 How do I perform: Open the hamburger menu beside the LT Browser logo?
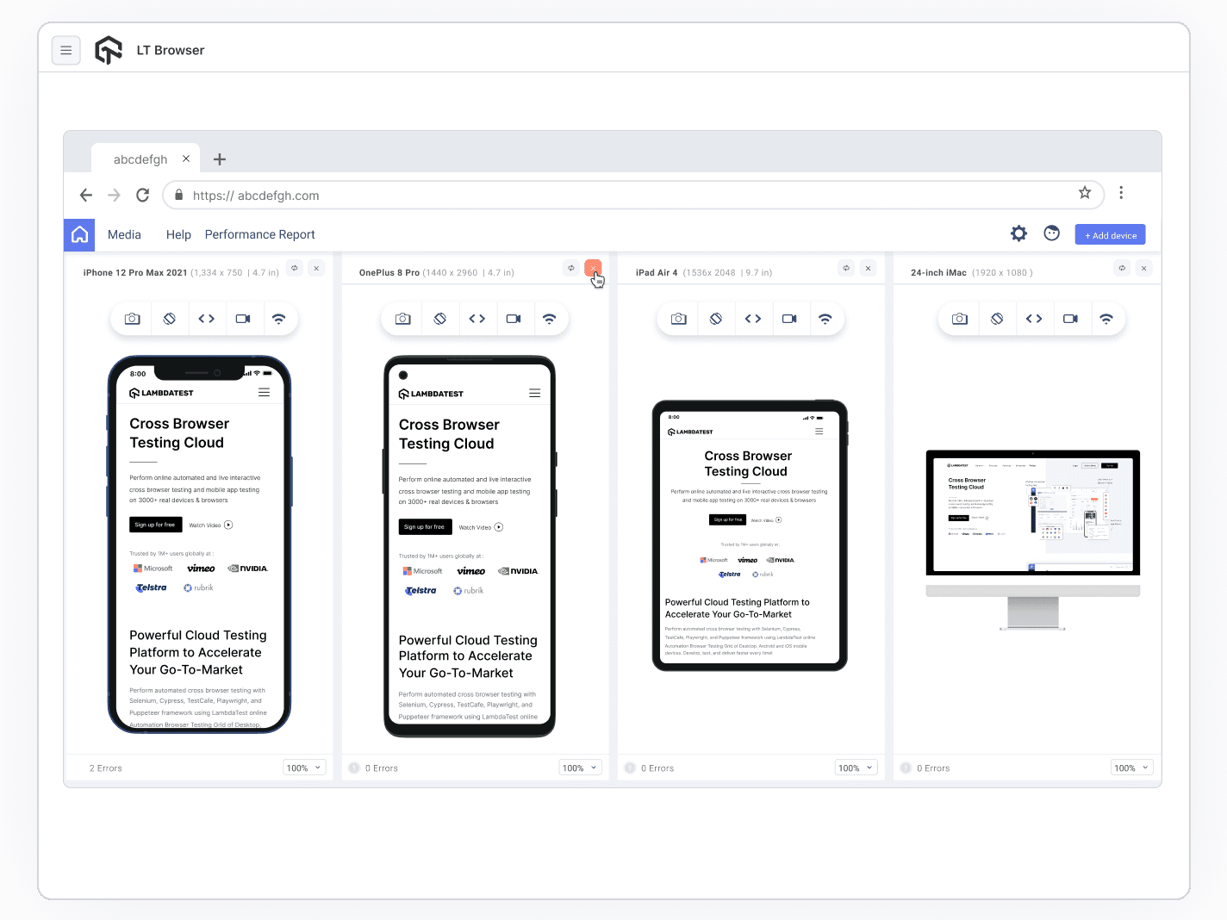pyautogui.click(x=66, y=50)
